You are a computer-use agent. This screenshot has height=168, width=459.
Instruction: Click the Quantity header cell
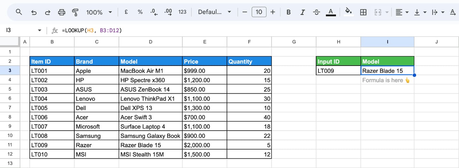(x=249, y=61)
